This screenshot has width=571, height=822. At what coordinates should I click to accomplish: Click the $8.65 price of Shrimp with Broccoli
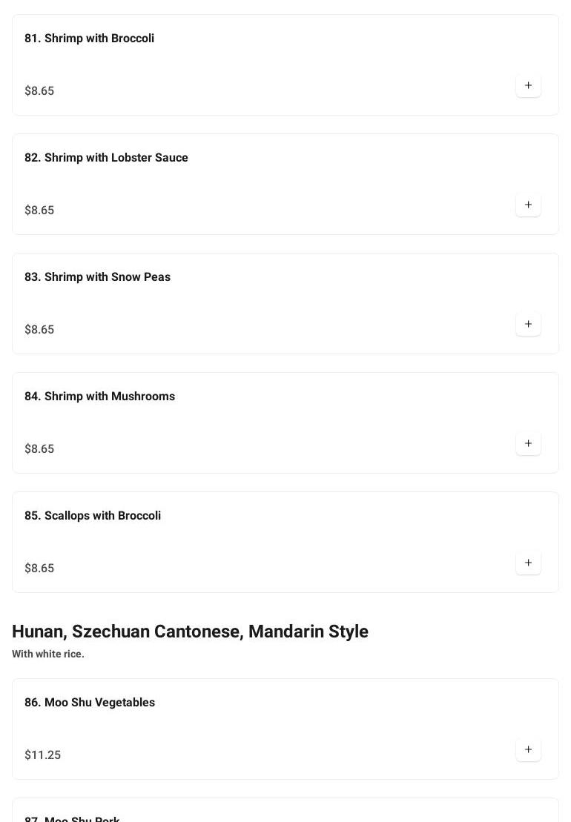(39, 91)
